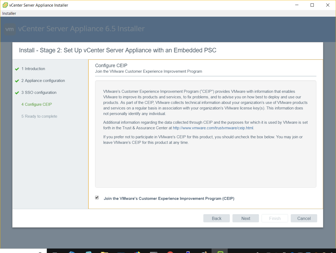Maximize the installer window
Image resolution: width=336 pixels, height=253 pixels.
(312, 5)
